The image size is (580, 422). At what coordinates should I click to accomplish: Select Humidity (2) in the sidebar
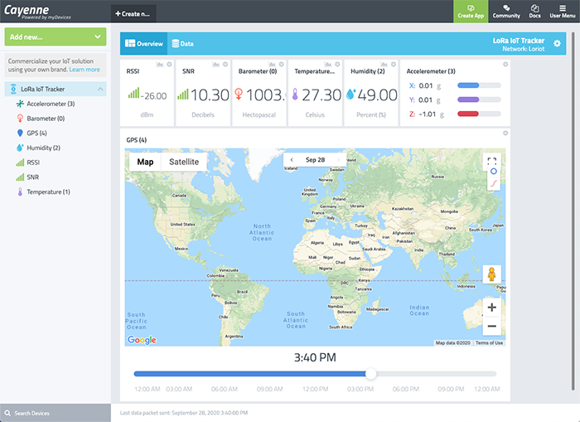click(x=43, y=148)
